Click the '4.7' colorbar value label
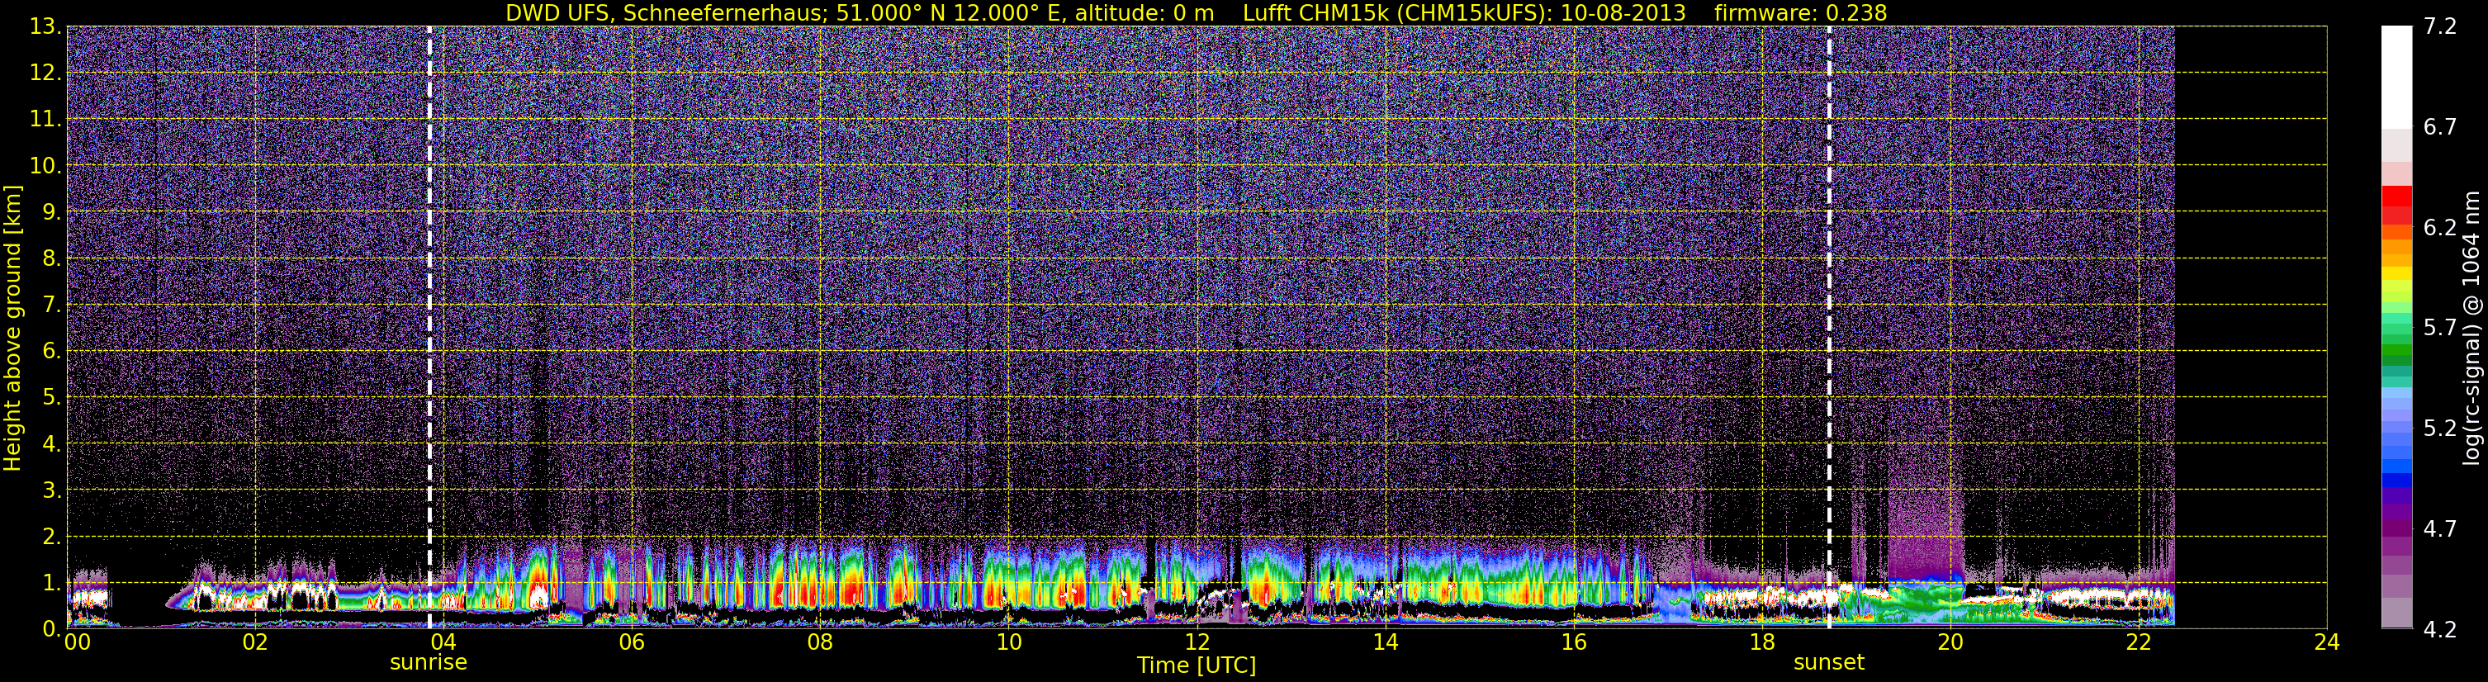The height and width of the screenshot is (682, 2488). pyautogui.click(x=2440, y=528)
